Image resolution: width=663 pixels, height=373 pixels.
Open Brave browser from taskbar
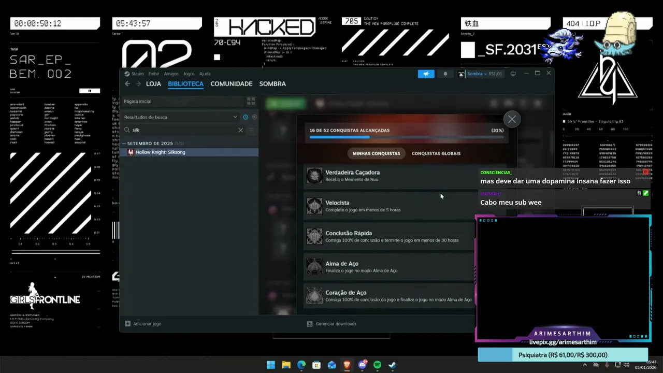coord(347,365)
